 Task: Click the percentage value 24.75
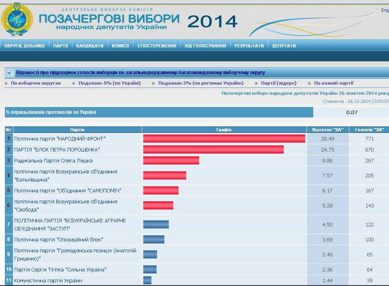[327, 150]
